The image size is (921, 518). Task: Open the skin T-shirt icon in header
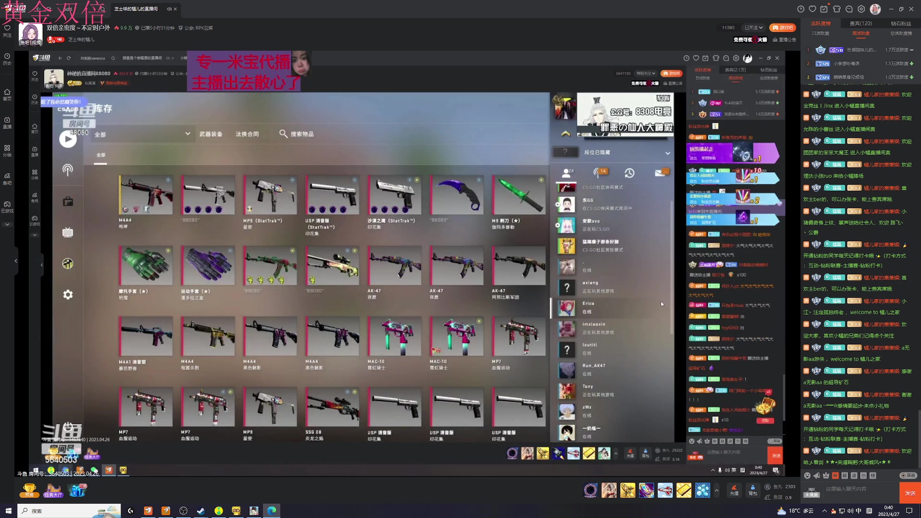tap(837, 9)
